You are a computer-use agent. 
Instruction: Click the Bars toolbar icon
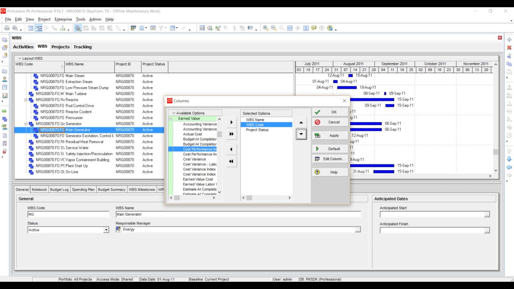134,28
